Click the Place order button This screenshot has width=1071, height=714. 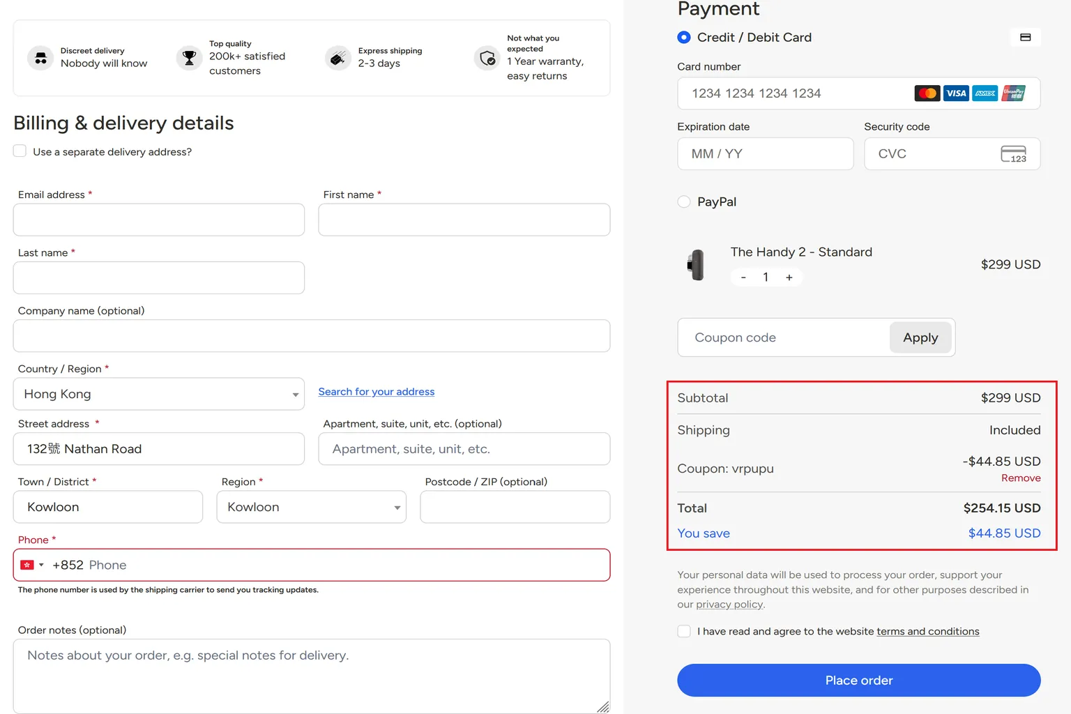click(859, 681)
